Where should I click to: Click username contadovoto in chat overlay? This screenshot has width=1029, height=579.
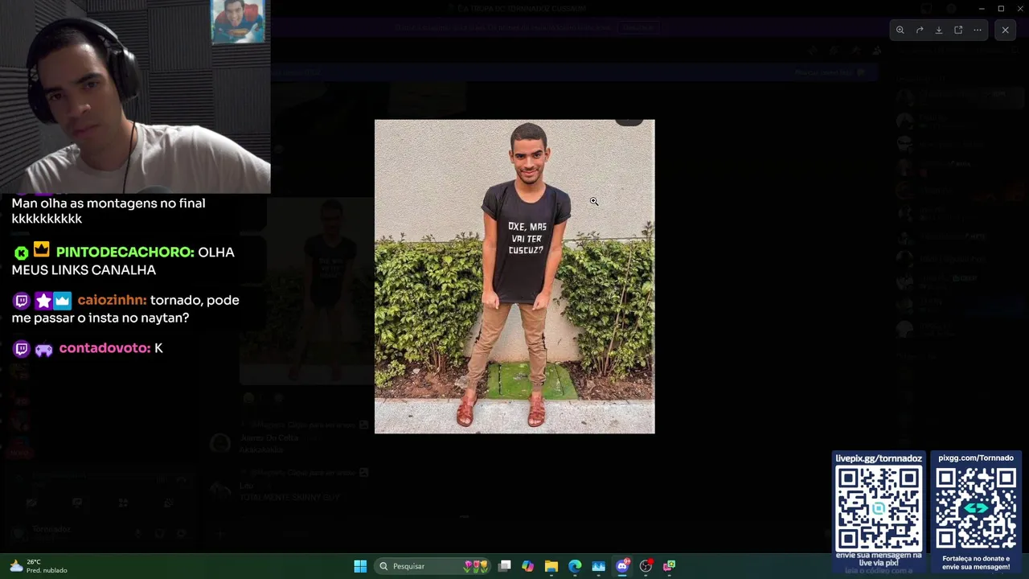(105, 348)
